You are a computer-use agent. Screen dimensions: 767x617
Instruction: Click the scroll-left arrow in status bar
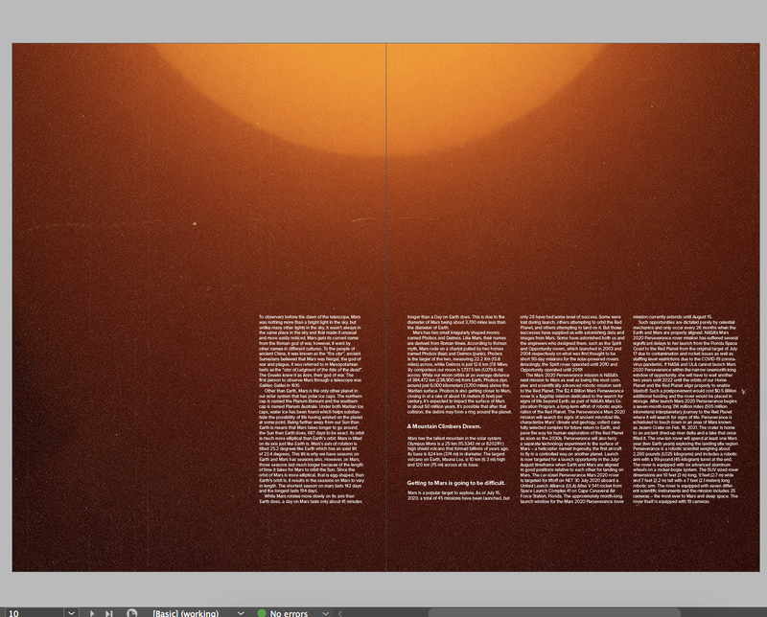pos(340,613)
